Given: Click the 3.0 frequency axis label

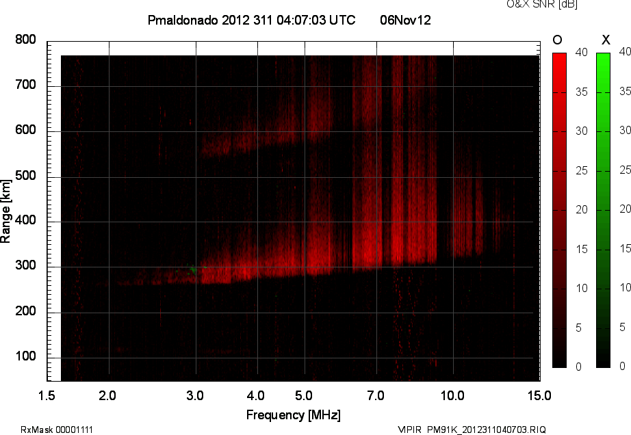Looking at the screenshot, I should click(x=195, y=396).
